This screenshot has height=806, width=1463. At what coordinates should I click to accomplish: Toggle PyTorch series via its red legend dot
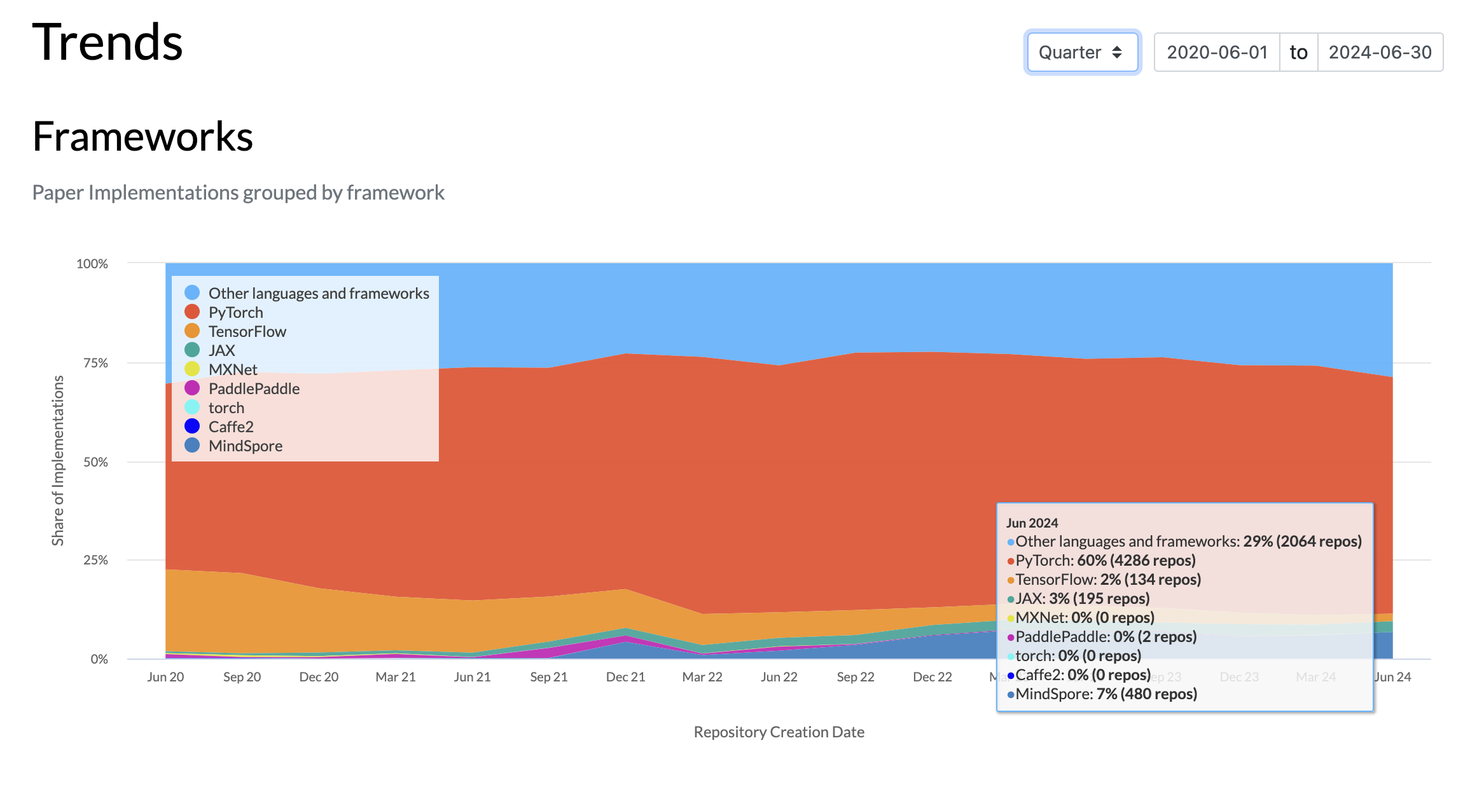pos(192,312)
